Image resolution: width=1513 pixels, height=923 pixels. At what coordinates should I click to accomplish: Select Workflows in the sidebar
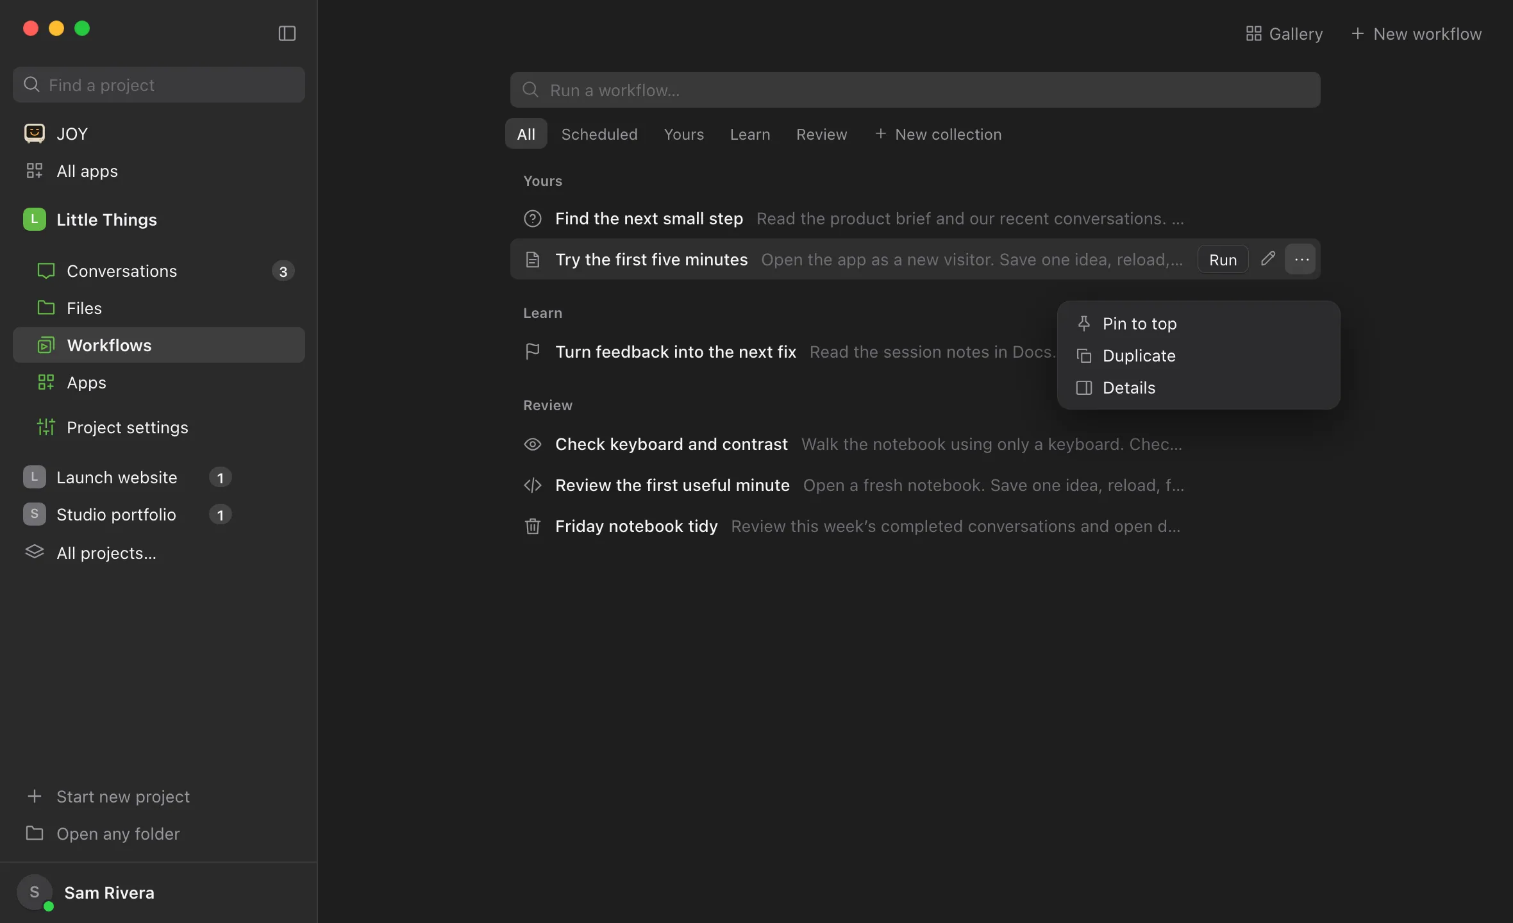click(x=158, y=345)
